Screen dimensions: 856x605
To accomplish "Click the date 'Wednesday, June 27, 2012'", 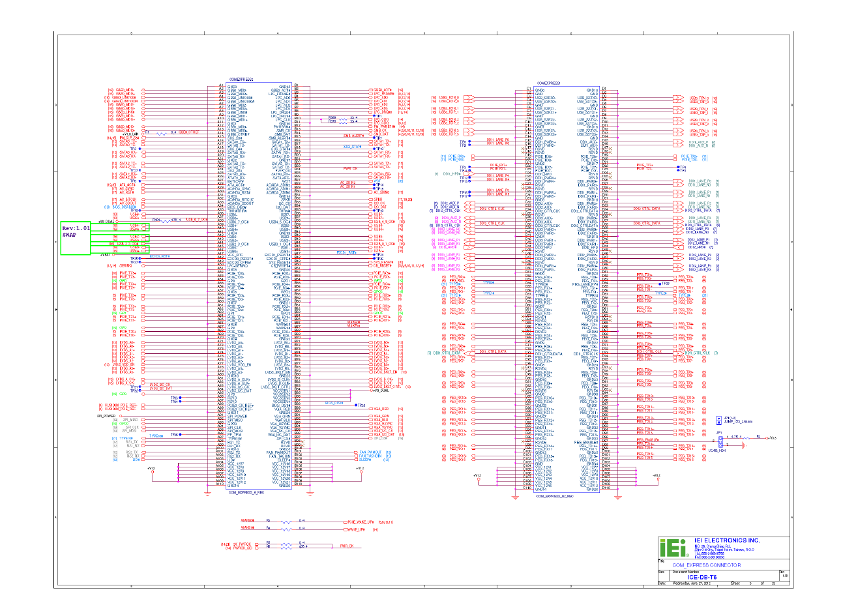I will 690,583.
